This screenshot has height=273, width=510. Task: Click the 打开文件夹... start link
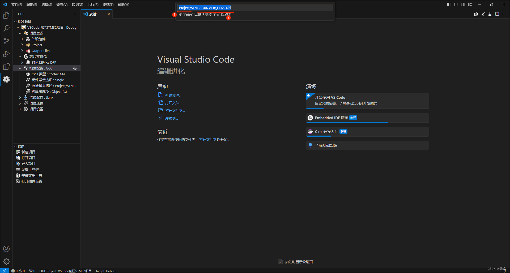[x=175, y=111]
